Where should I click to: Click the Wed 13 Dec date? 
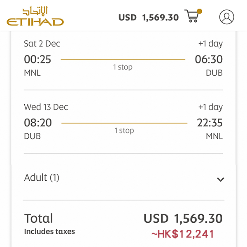(x=46, y=107)
